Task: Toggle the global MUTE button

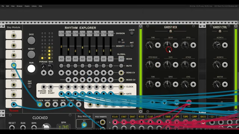Action: 121,66
